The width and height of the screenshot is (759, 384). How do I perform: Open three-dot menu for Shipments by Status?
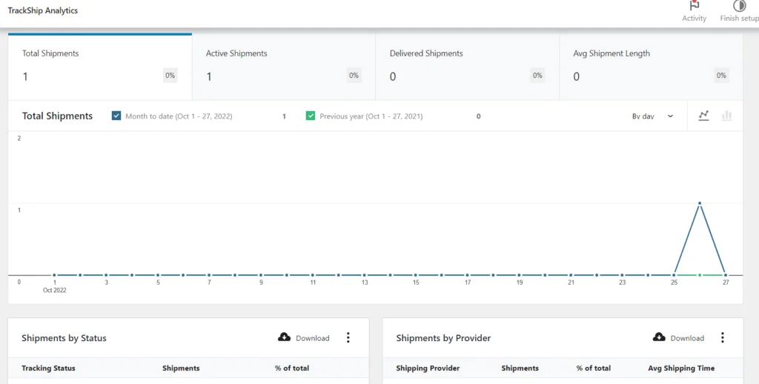[348, 337]
